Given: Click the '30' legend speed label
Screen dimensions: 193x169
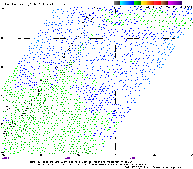Looking at the screenshot, I should [154, 7].
